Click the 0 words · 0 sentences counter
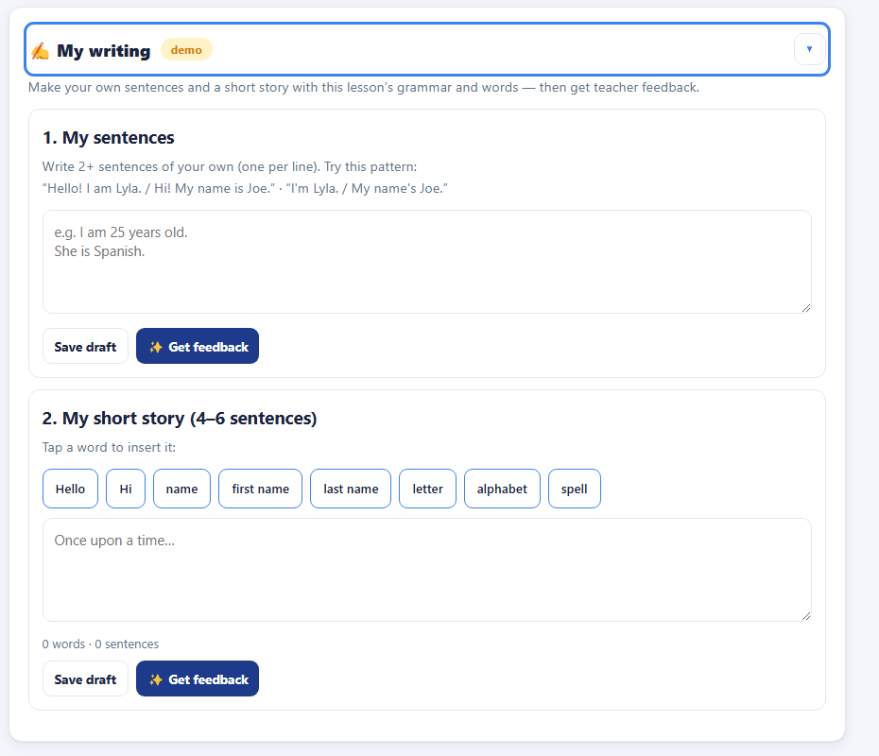This screenshot has width=879, height=756. [x=100, y=644]
